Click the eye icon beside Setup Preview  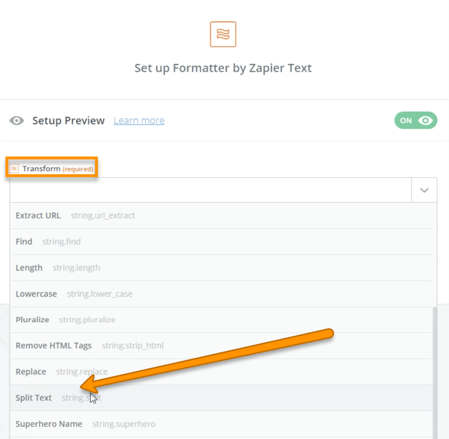[x=17, y=121]
